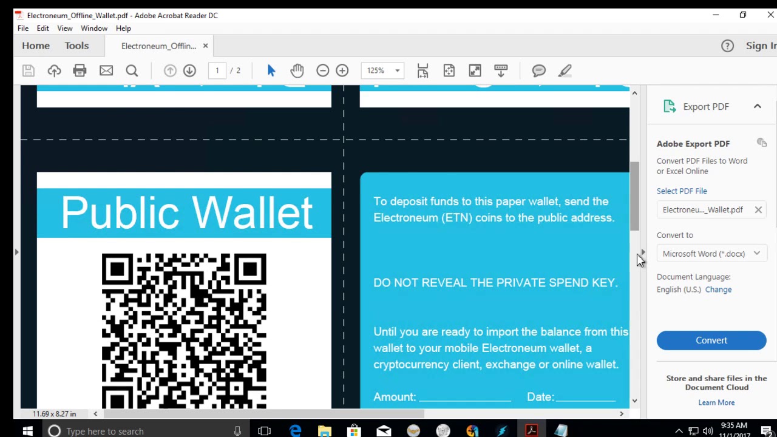Image resolution: width=777 pixels, height=437 pixels.
Task: Click the Public Wallet QR code
Action: click(184, 331)
